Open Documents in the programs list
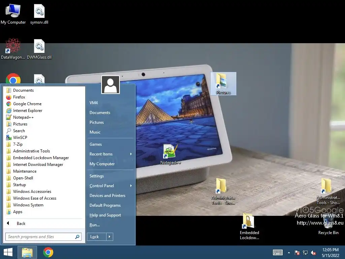The height and width of the screenshot is (259, 345). [44, 90]
